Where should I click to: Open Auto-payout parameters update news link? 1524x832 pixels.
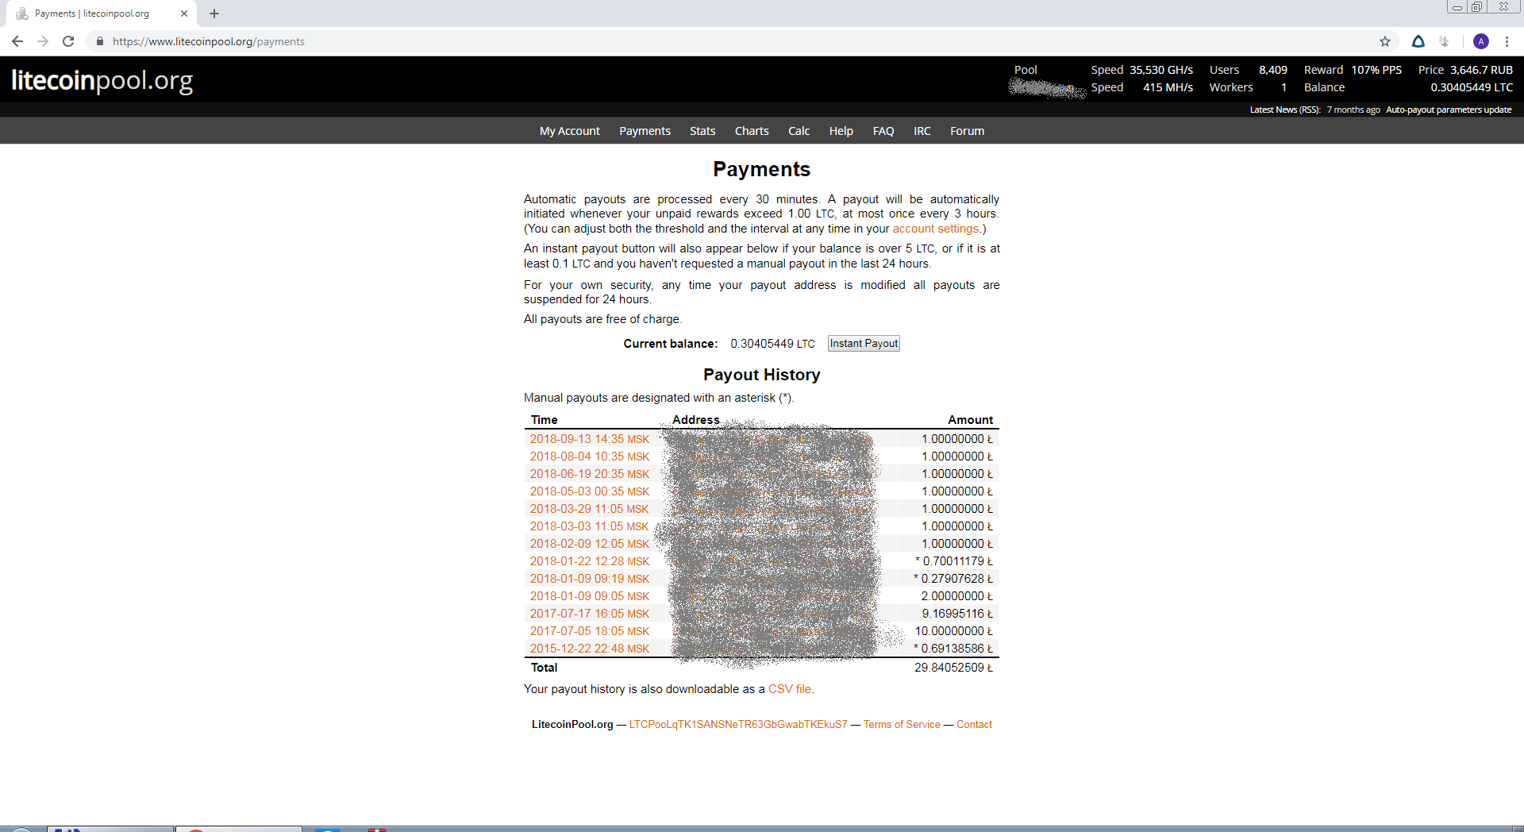1449,110
